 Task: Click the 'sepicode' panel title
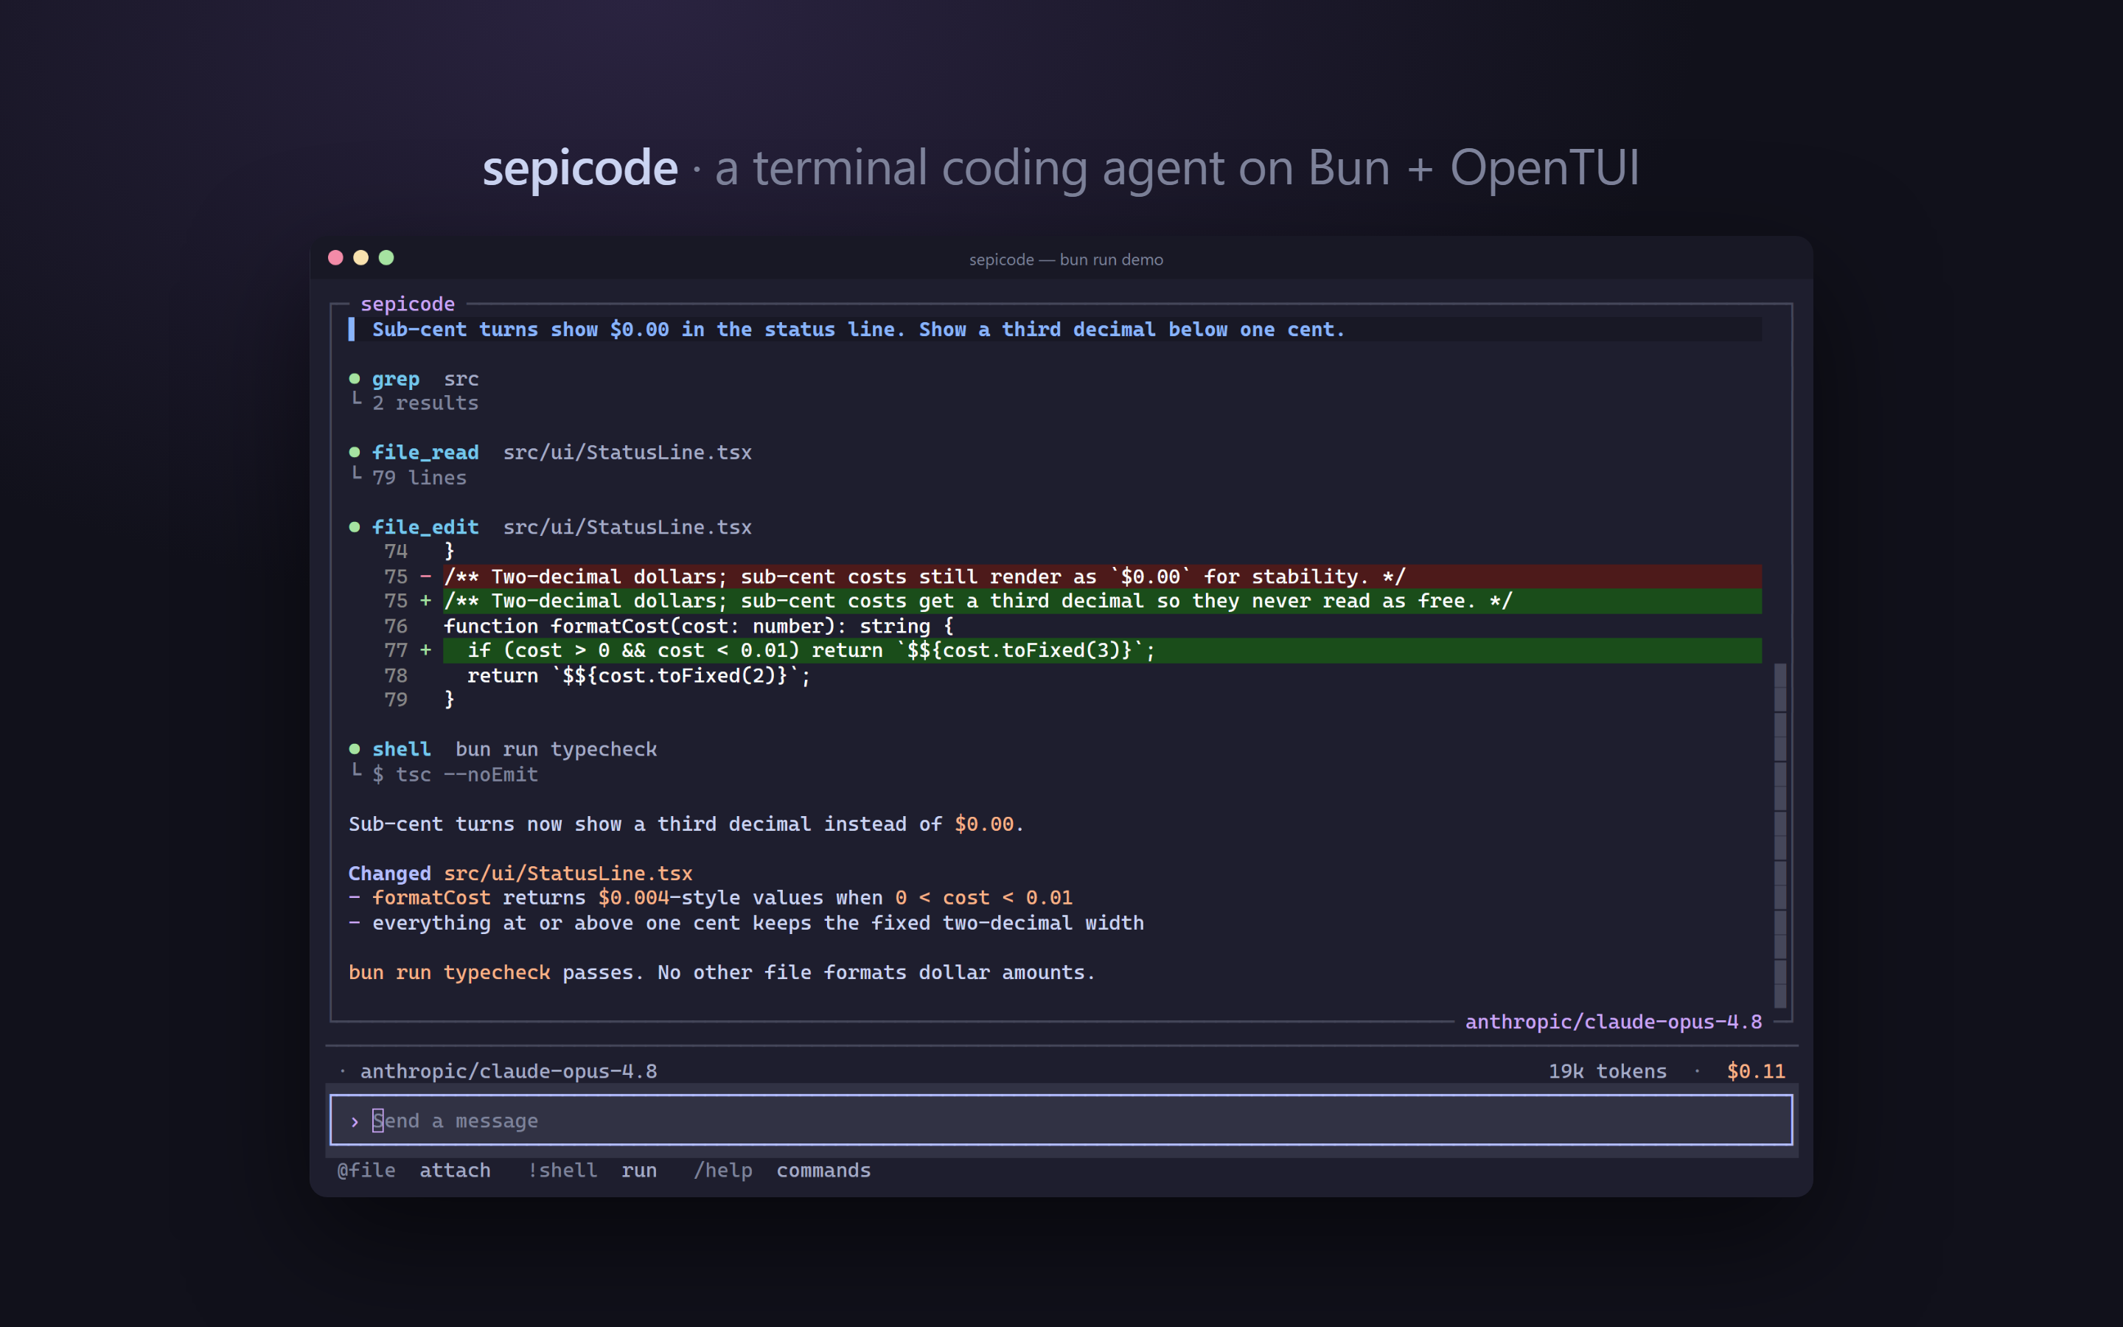408,304
